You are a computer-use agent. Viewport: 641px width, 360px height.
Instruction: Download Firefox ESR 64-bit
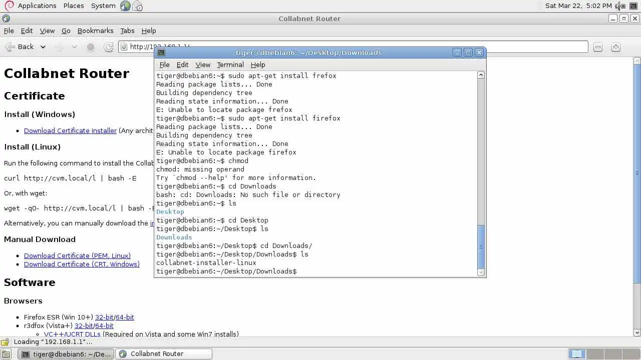click(x=125, y=317)
